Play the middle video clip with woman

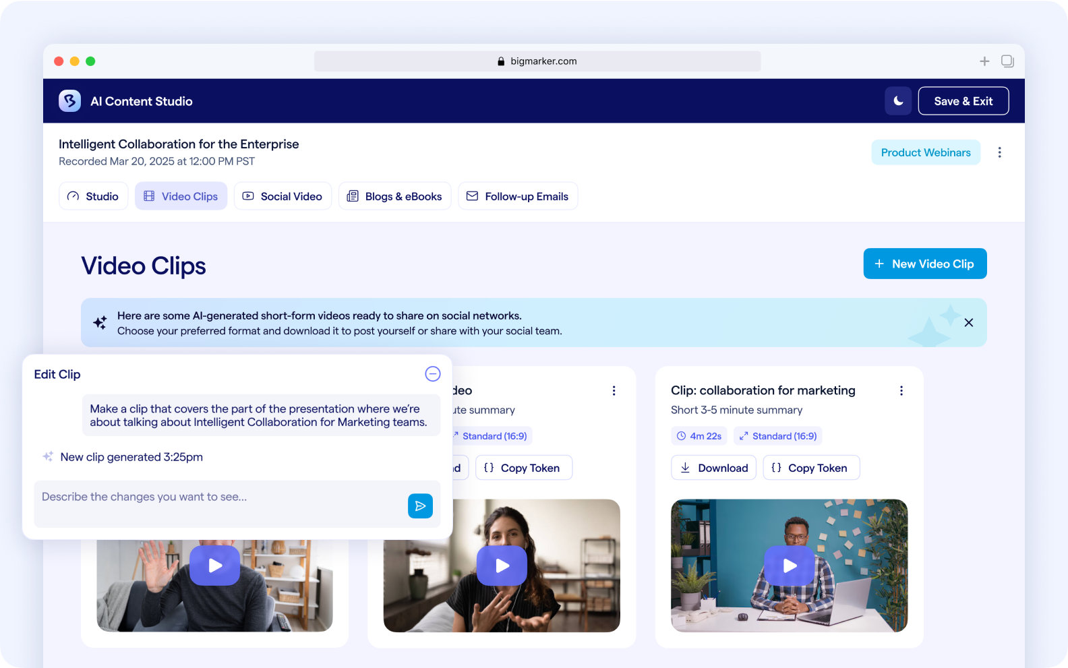pos(502,566)
